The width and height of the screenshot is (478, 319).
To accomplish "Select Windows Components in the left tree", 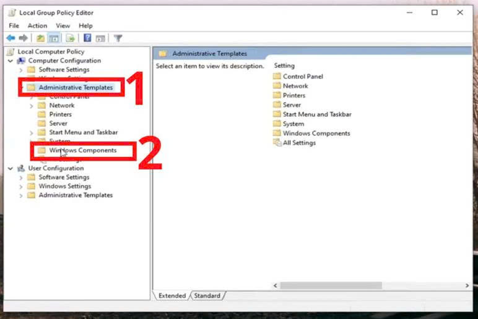I will coord(82,150).
